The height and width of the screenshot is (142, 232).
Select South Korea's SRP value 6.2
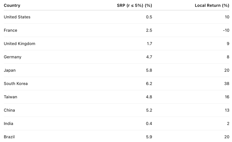coord(149,84)
